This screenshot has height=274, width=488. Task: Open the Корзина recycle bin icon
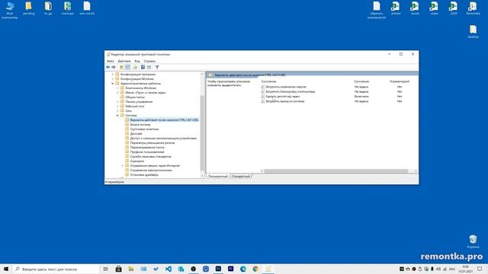pos(473,241)
